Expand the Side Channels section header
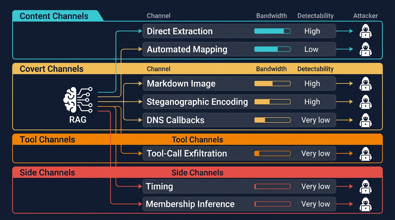 tap(47, 172)
